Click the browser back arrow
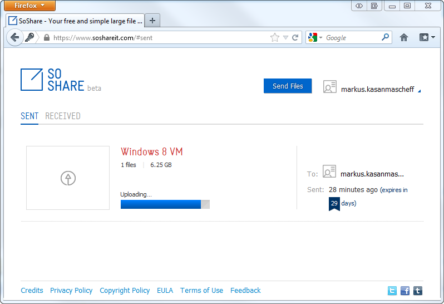444x304 pixels. pyautogui.click(x=14, y=37)
